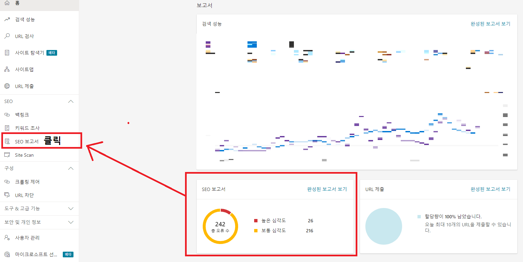Select the 키워드 조사 menu item

pos(39,128)
